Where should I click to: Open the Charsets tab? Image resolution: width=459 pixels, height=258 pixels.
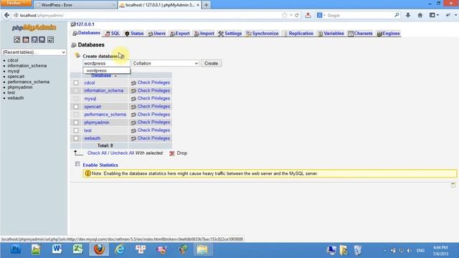pyautogui.click(x=360, y=34)
